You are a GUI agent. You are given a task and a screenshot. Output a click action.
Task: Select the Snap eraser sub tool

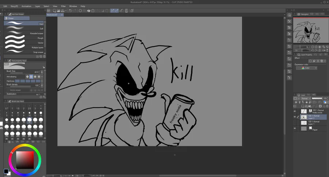24,52
